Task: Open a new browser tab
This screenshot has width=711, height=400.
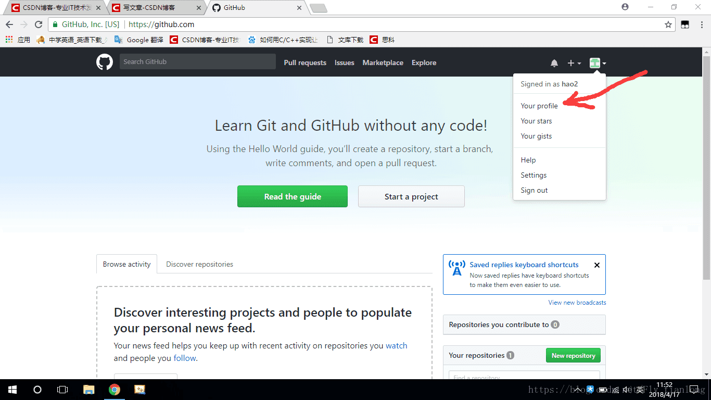Action: [x=318, y=8]
